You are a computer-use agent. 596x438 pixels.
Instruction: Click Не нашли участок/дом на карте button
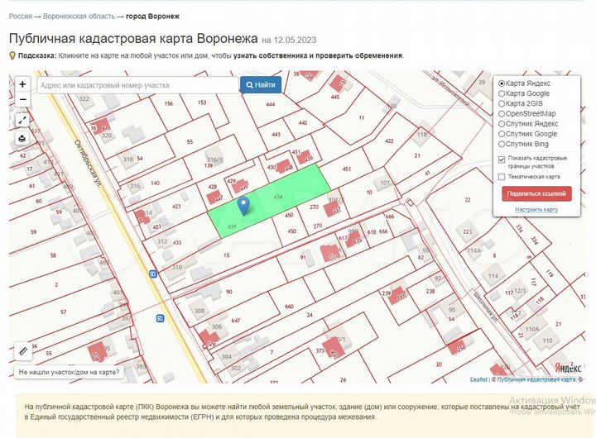[x=69, y=372]
